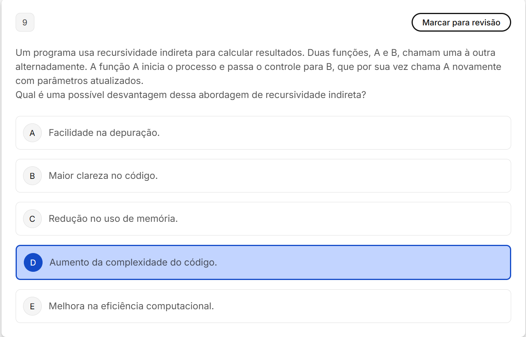
Task: Choose answer "Facilidade na depuração."
Action: (x=104, y=133)
